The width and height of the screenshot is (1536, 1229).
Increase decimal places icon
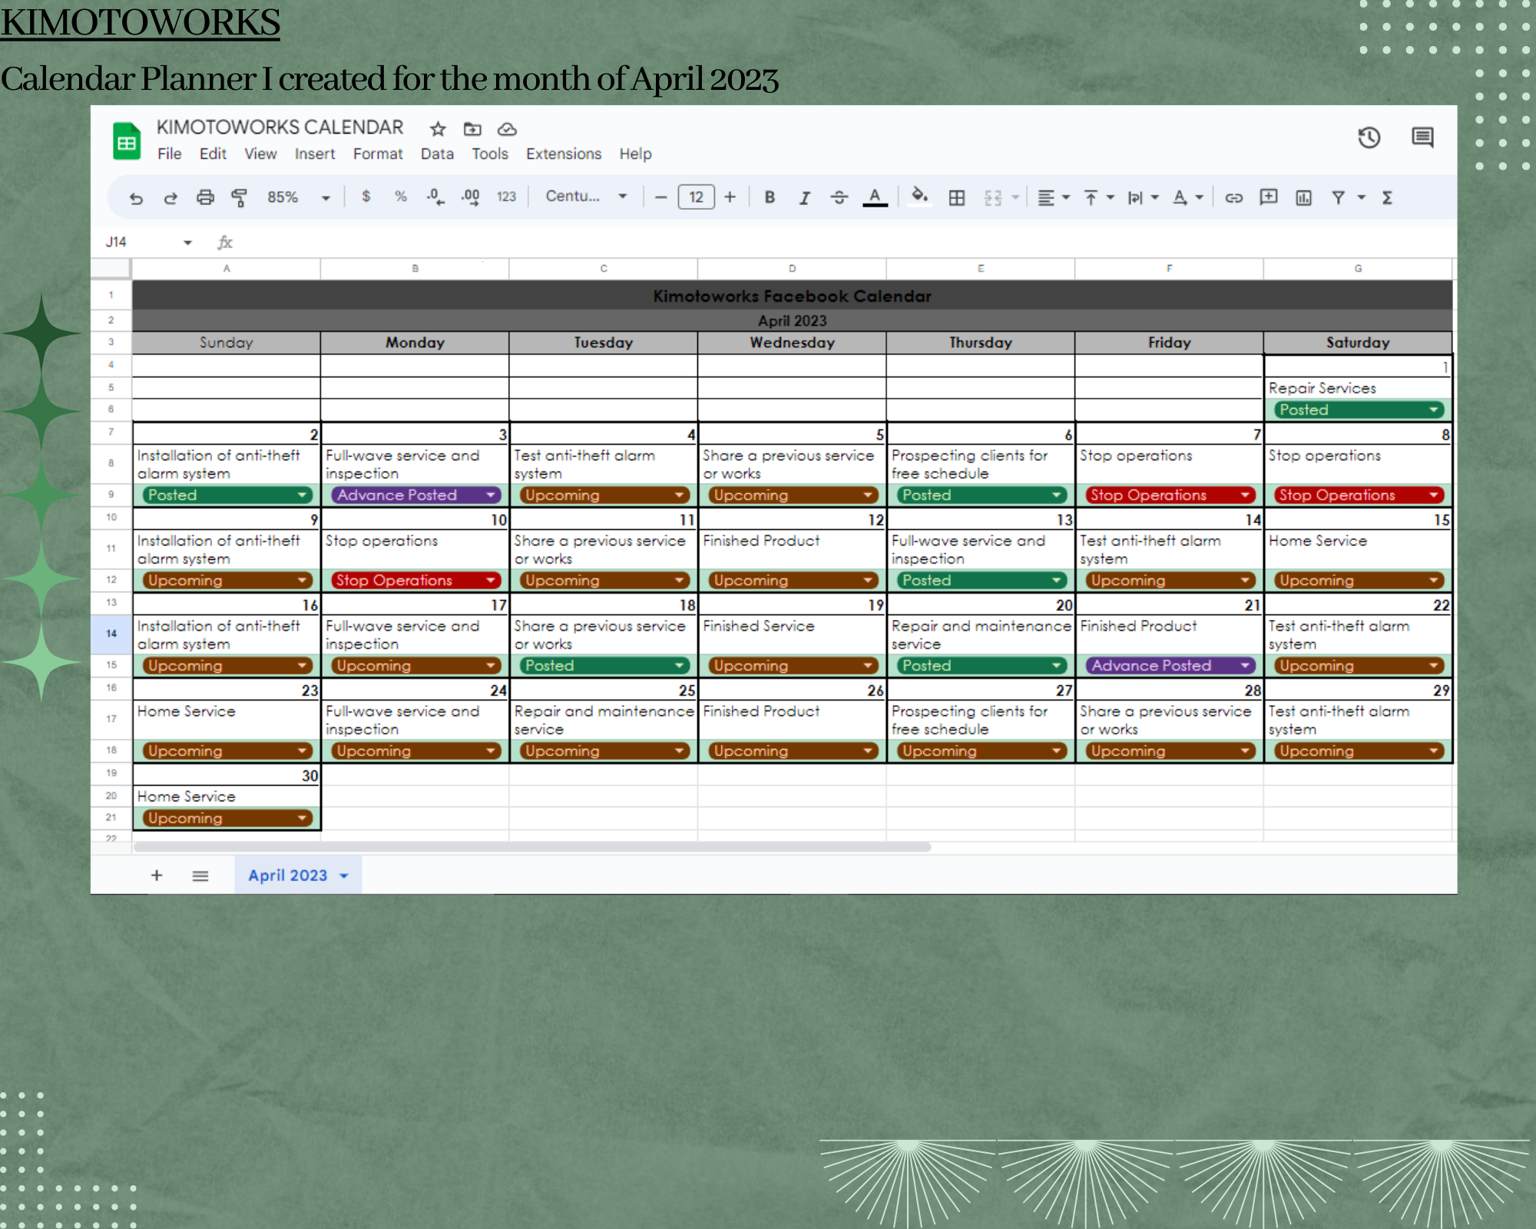tap(470, 197)
